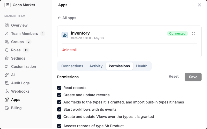This screenshot has width=207, height=129.
Task: Click the Roles count badge 13
Action: point(26,50)
